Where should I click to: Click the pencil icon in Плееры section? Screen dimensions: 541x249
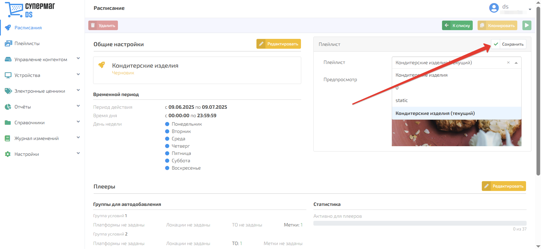pyautogui.click(x=487, y=186)
